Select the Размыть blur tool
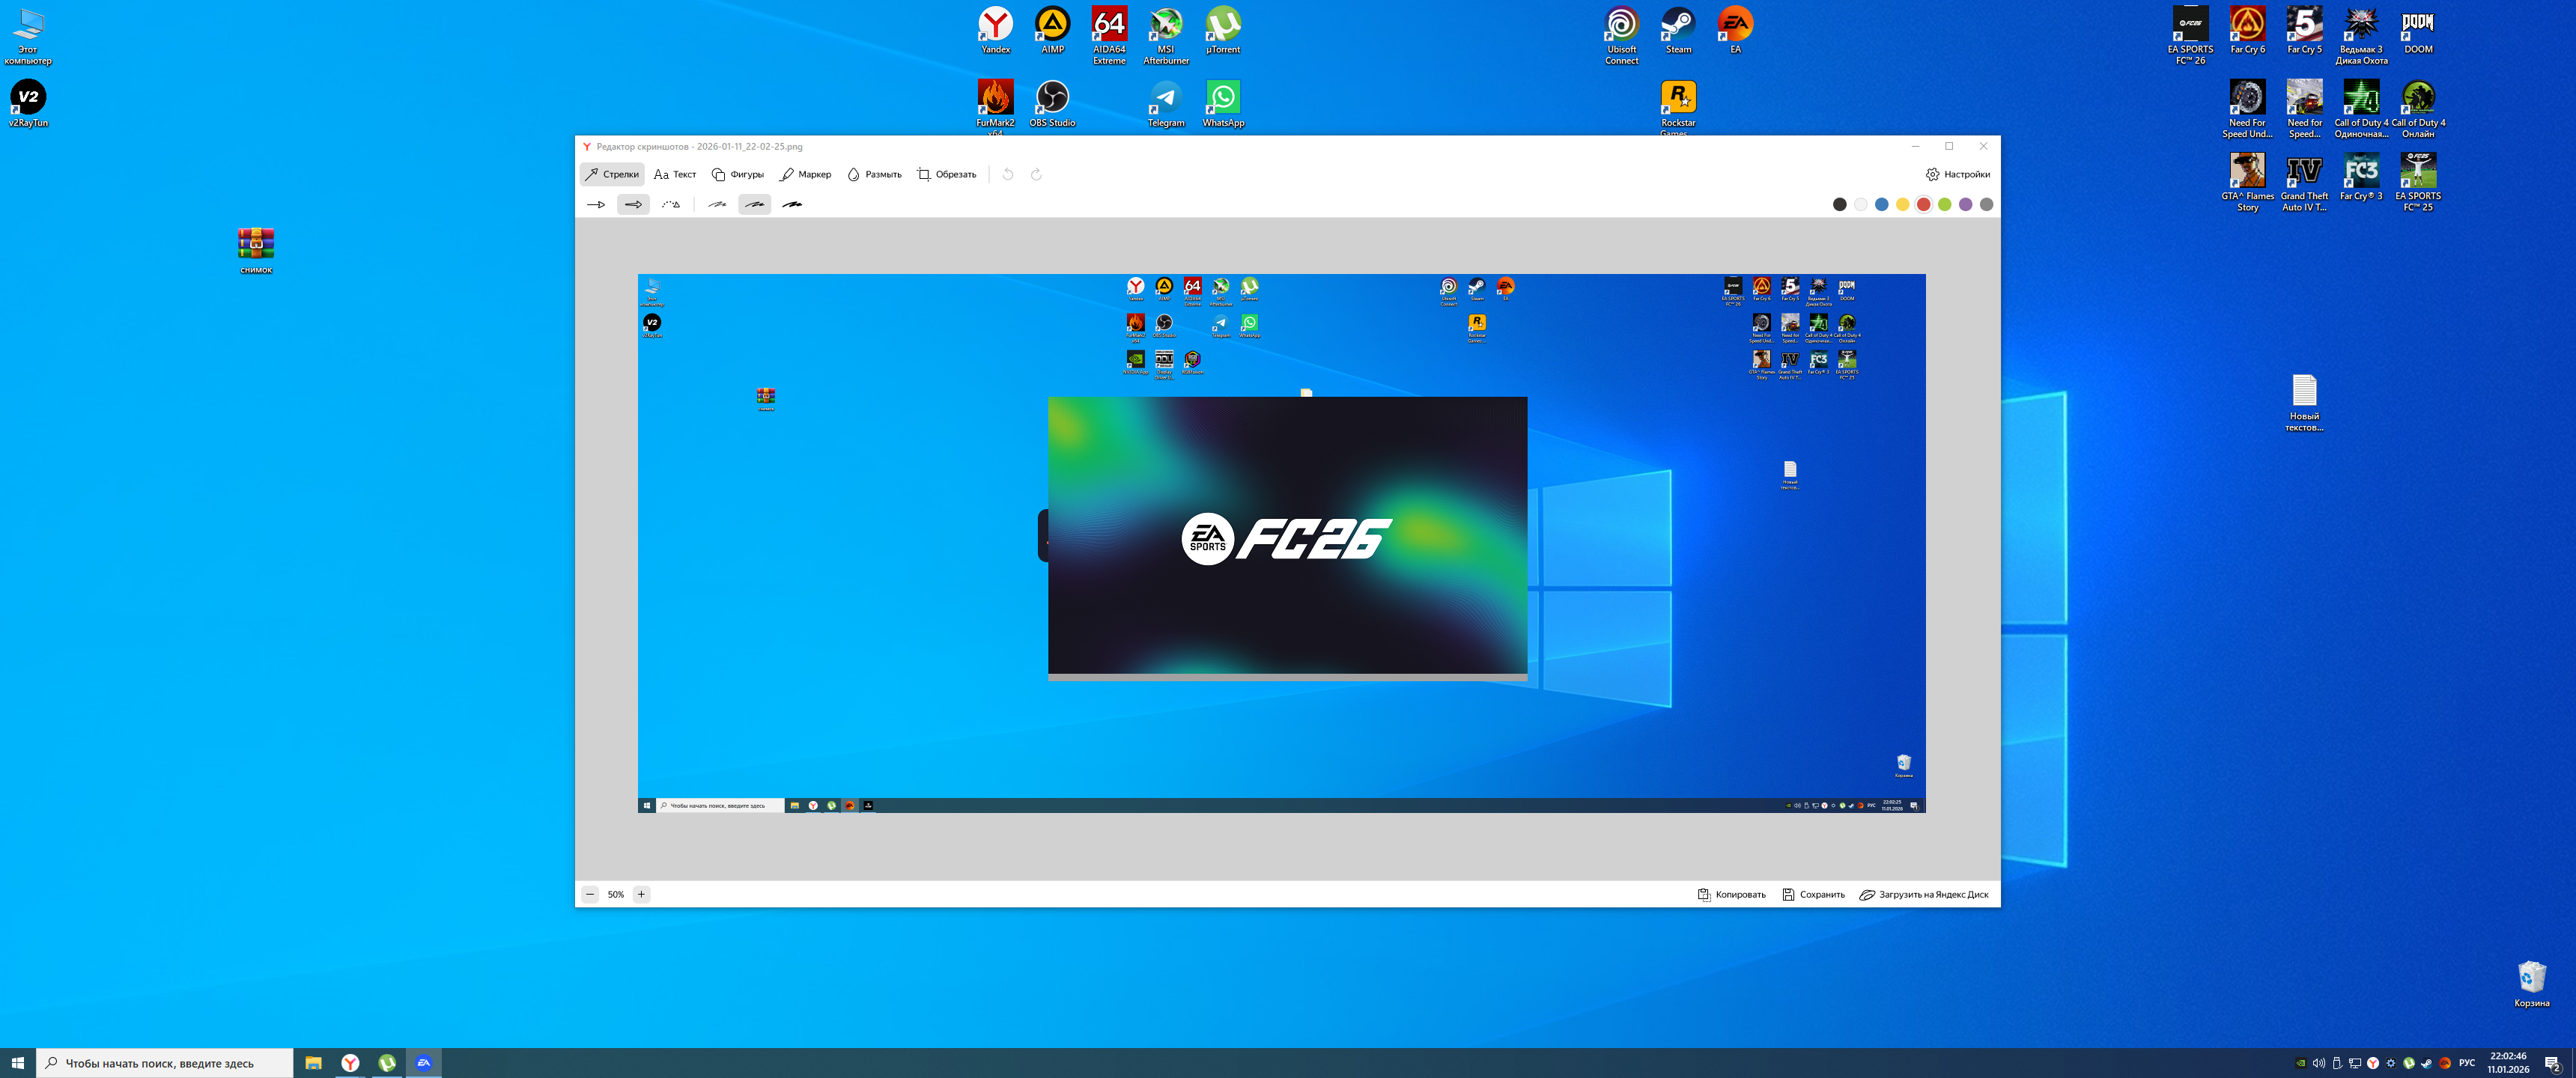 point(874,174)
